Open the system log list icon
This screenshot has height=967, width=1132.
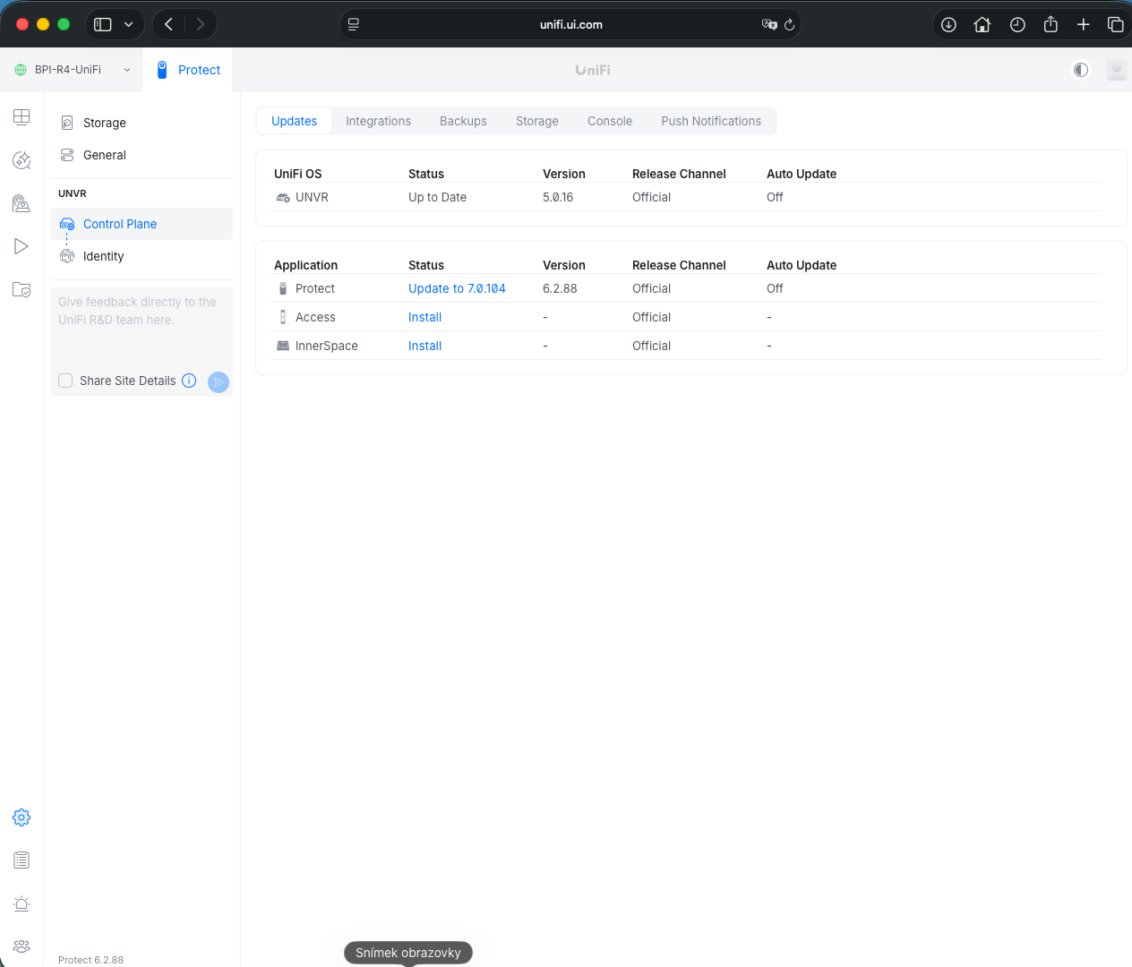[21, 860]
